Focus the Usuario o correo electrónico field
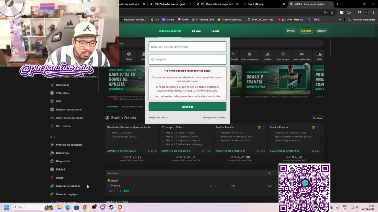This screenshot has height=212, width=378. pyautogui.click(x=188, y=47)
